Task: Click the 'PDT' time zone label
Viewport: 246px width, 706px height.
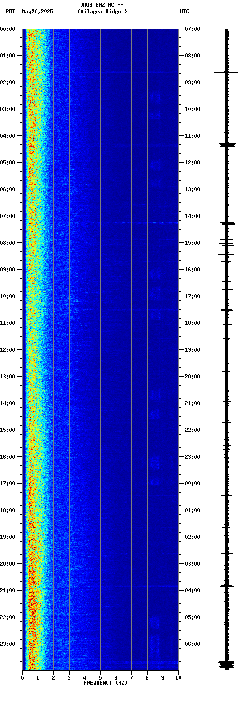Action: [x=10, y=12]
